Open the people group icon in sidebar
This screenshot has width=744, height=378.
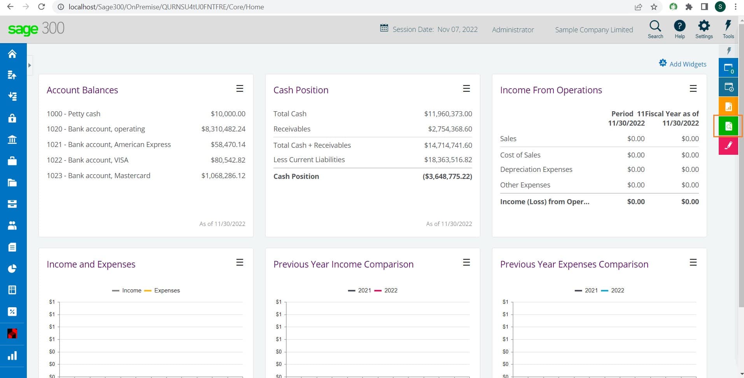[12, 226]
